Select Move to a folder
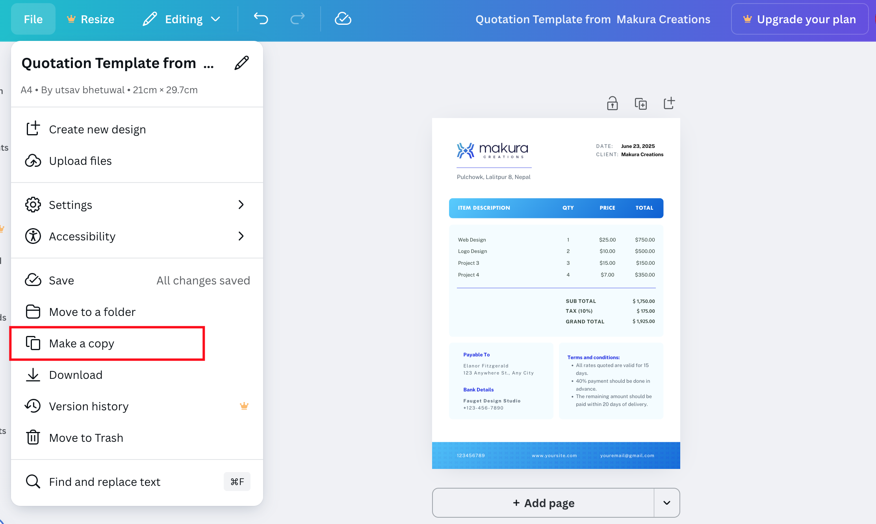Image resolution: width=876 pixels, height=524 pixels. click(137, 312)
